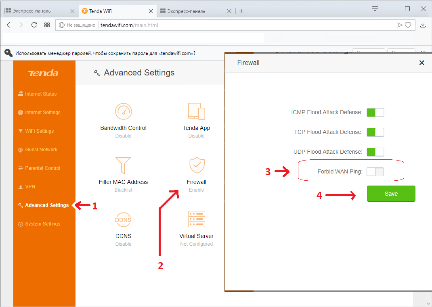The image size is (432, 307).
Task: Open the Virtual Server rack icon
Action: (x=197, y=219)
